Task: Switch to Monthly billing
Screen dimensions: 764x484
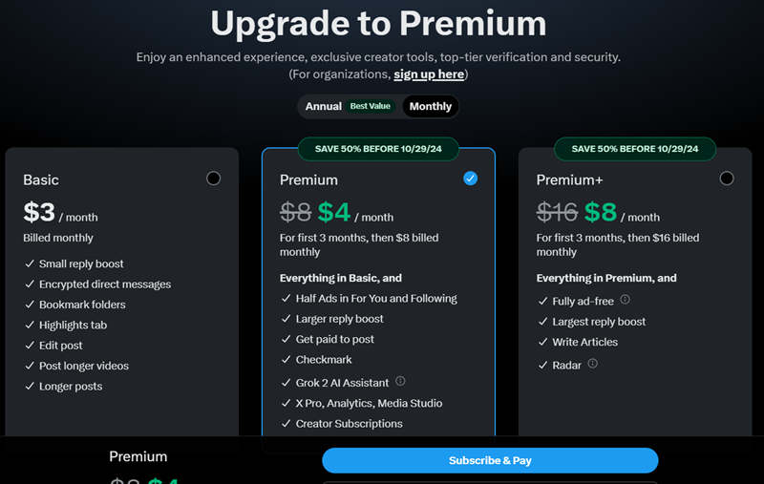Action: [x=430, y=106]
